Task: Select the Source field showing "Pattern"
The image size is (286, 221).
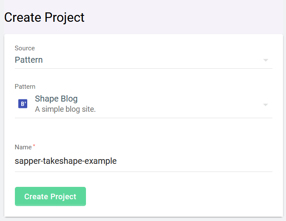Action: tap(143, 60)
